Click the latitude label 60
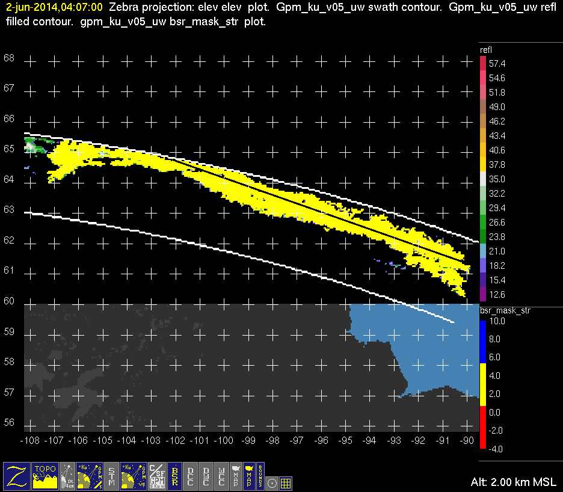The height and width of the screenshot is (492, 563). 9,301
